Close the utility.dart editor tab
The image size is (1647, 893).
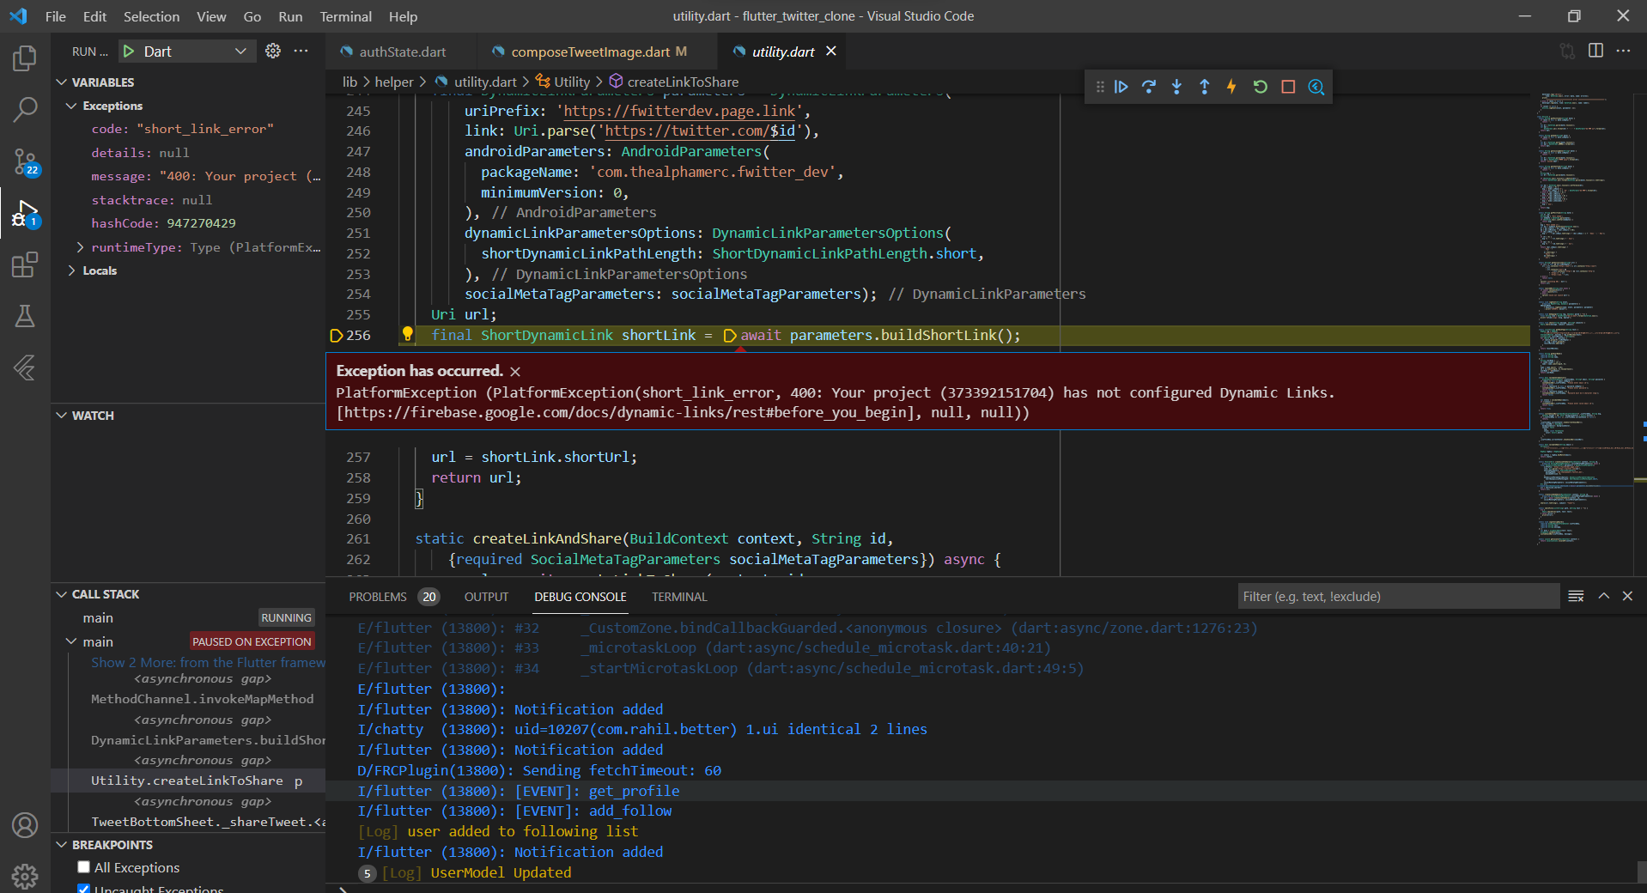830,52
